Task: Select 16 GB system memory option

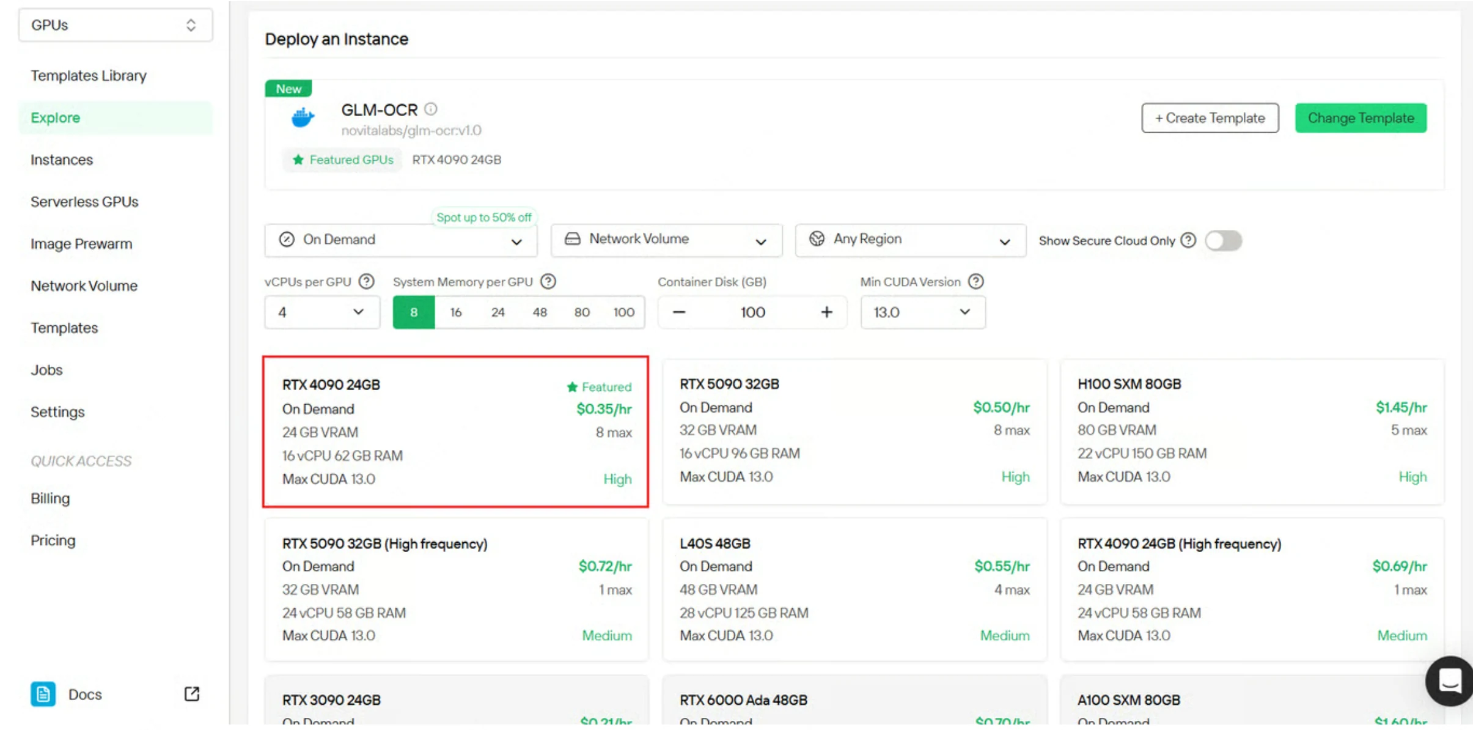Action: tap(456, 312)
